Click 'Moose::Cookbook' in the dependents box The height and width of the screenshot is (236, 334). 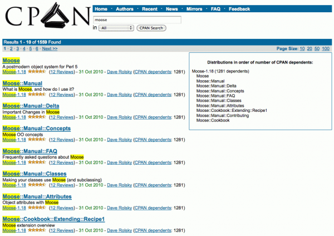click(213, 120)
